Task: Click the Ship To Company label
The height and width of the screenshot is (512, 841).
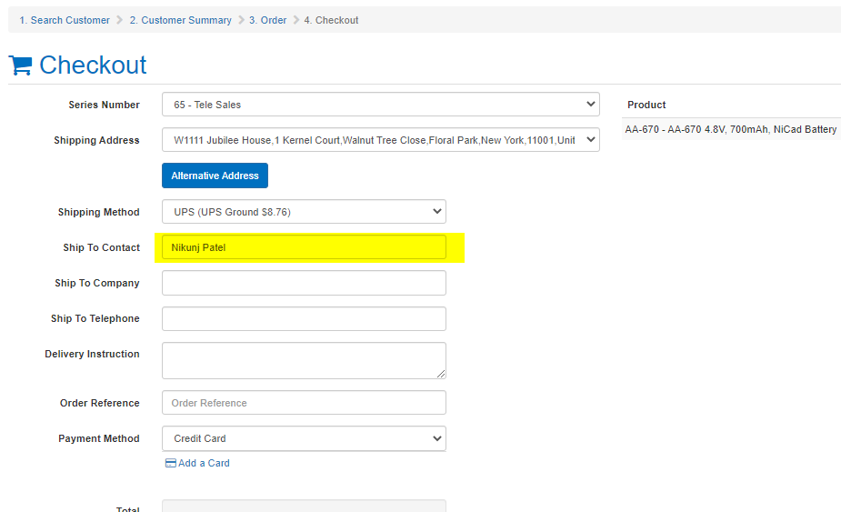Action: [x=97, y=283]
